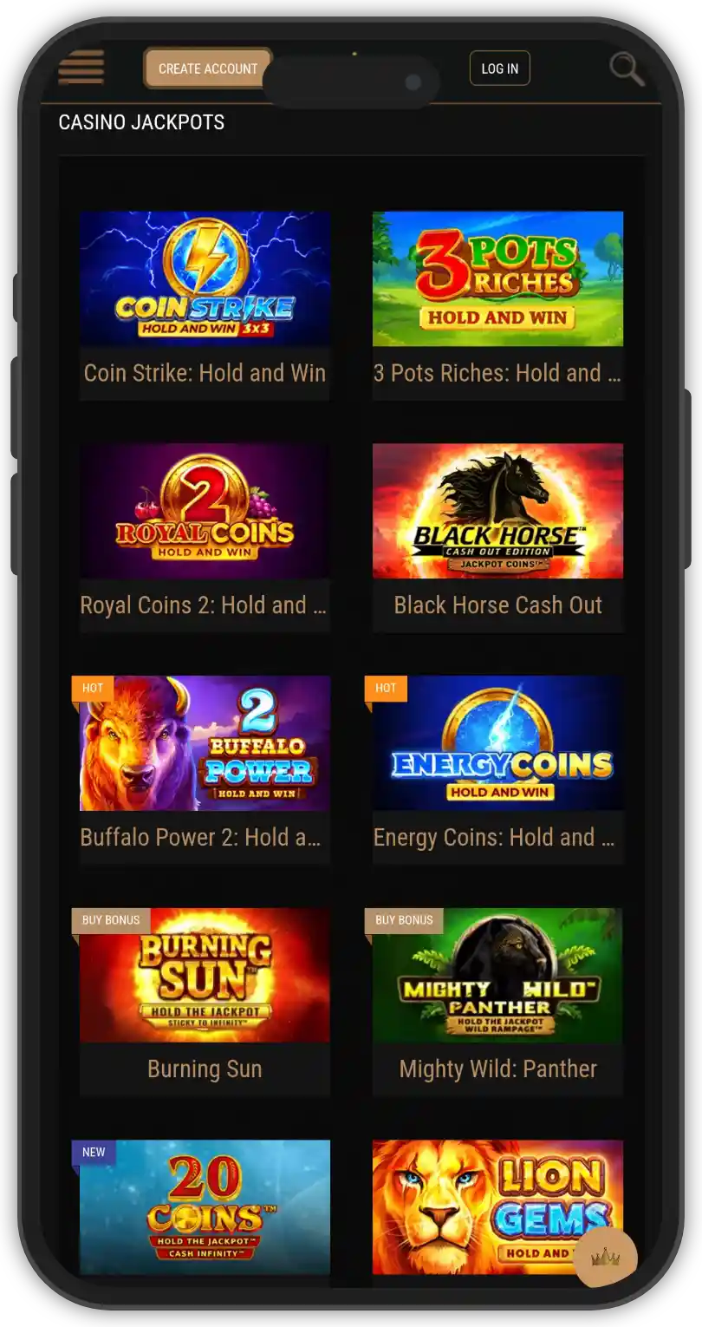
Task: Open Buffalo Power 2 game image
Action: point(205,743)
